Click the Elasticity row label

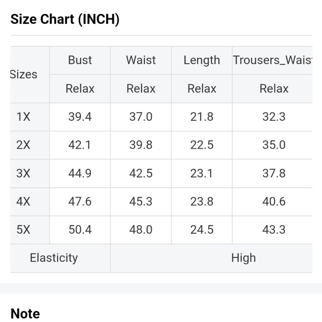tap(54, 258)
